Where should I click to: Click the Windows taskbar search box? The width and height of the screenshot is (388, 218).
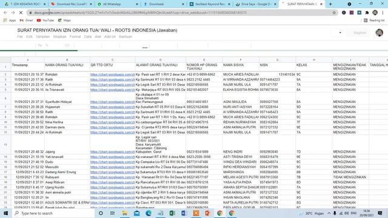53,213
